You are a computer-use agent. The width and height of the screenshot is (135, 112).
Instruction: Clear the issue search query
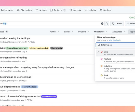point(102,24)
